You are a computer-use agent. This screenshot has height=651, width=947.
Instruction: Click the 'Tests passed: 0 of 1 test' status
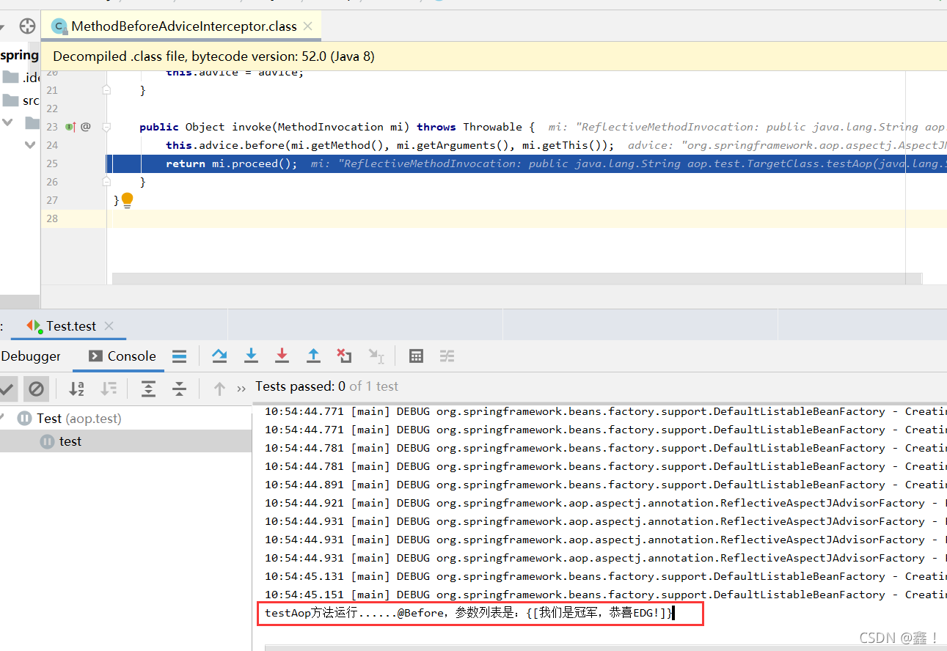(x=326, y=386)
